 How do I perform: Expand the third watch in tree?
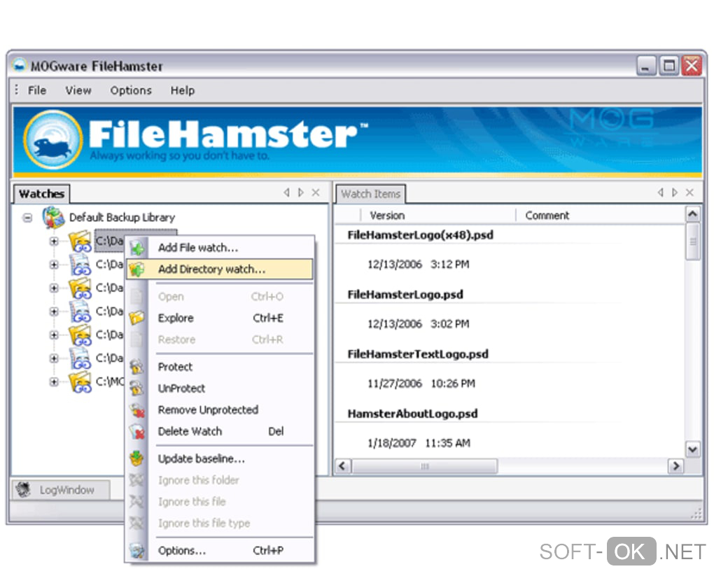(x=54, y=288)
